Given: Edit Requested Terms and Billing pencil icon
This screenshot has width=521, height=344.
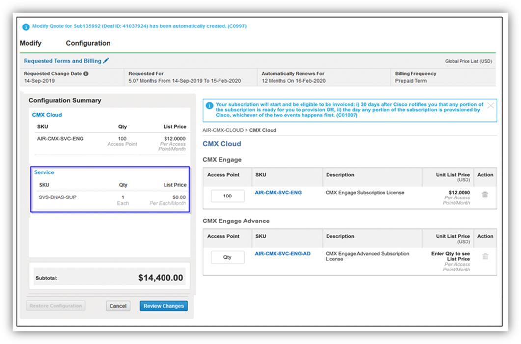Looking at the screenshot, I should click(106, 61).
